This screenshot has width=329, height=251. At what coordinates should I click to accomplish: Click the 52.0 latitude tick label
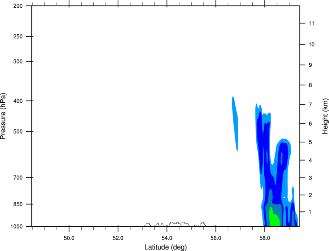click(118, 238)
